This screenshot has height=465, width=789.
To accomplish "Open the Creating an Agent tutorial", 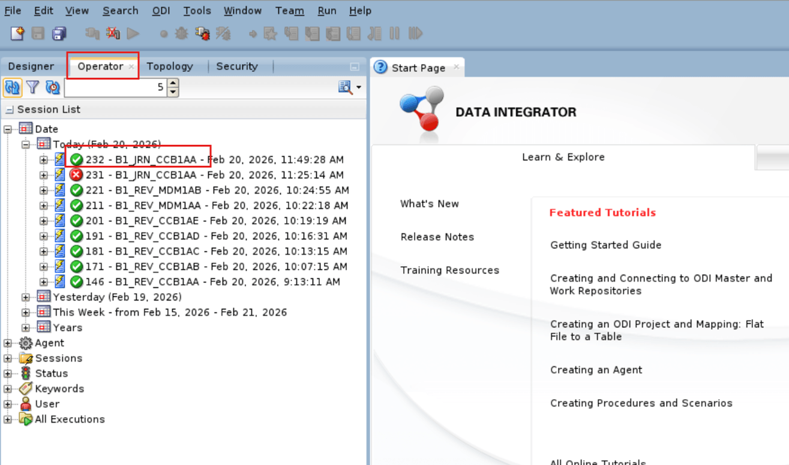I will 596,370.
